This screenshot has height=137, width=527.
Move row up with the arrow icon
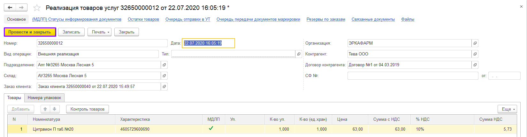pos(45,109)
